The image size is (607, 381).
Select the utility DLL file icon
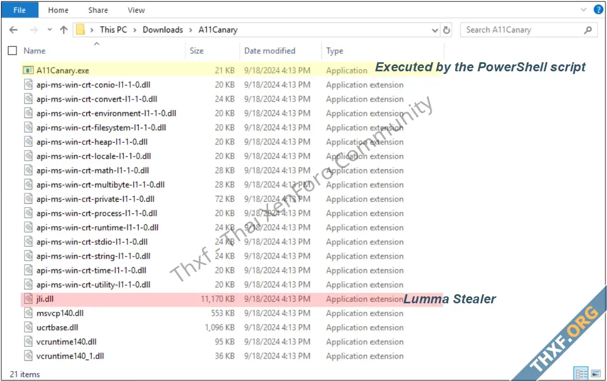(x=28, y=285)
